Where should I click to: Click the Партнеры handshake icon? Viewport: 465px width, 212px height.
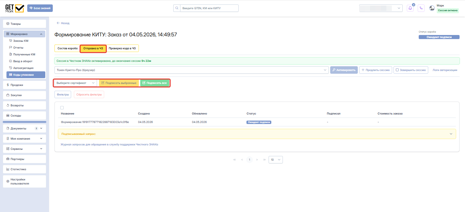coord(8,159)
